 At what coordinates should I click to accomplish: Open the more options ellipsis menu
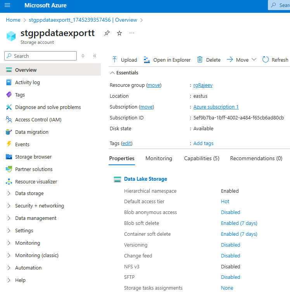132,33
